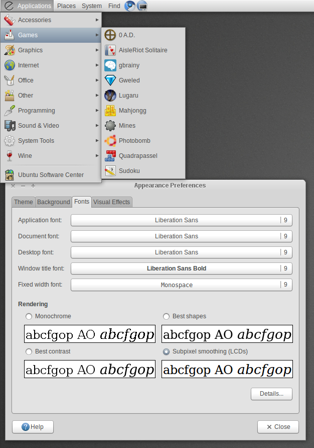Click the Monochrome font preview sample
This screenshot has width=314, height=448.
(90, 334)
